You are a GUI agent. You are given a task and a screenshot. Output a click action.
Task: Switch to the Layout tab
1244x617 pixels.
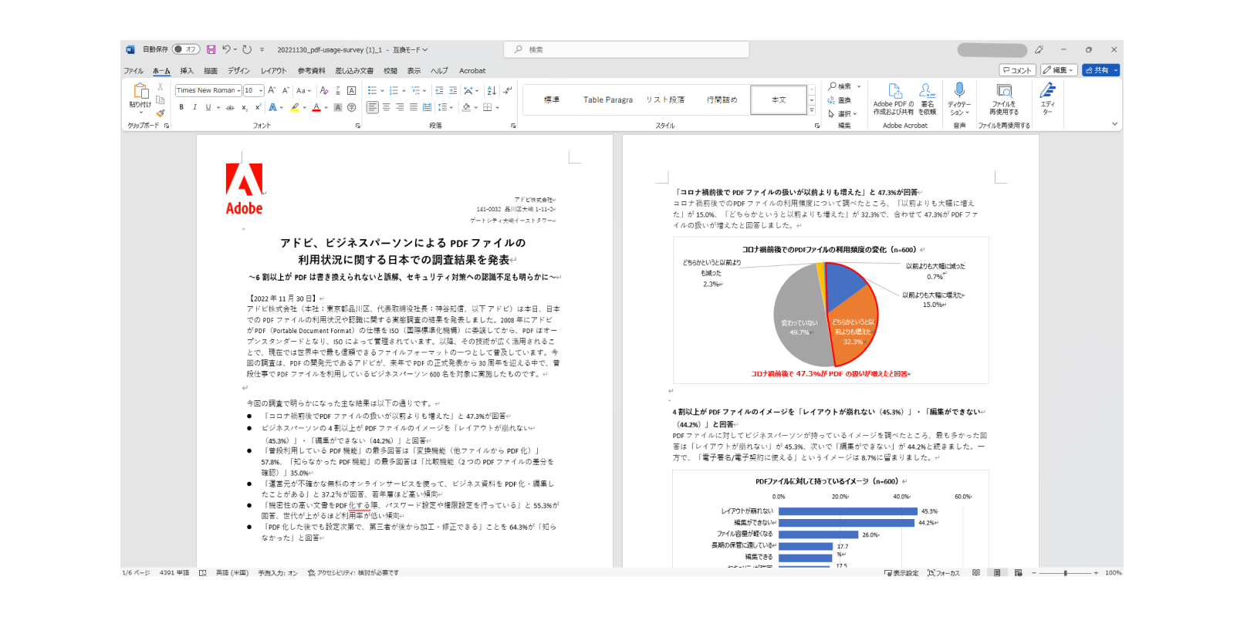click(x=273, y=71)
